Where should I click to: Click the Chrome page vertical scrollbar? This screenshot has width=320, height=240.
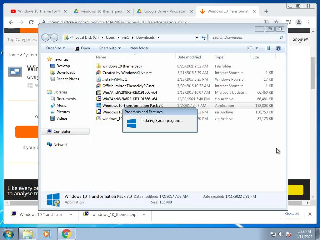click(x=313, y=73)
